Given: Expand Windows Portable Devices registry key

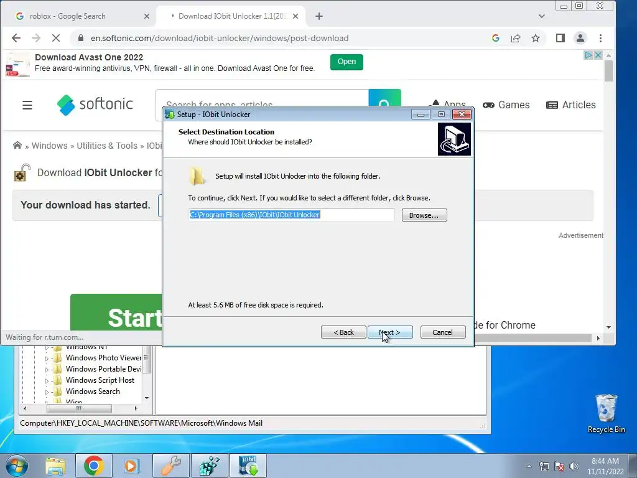Looking at the screenshot, I should pos(46,370).
